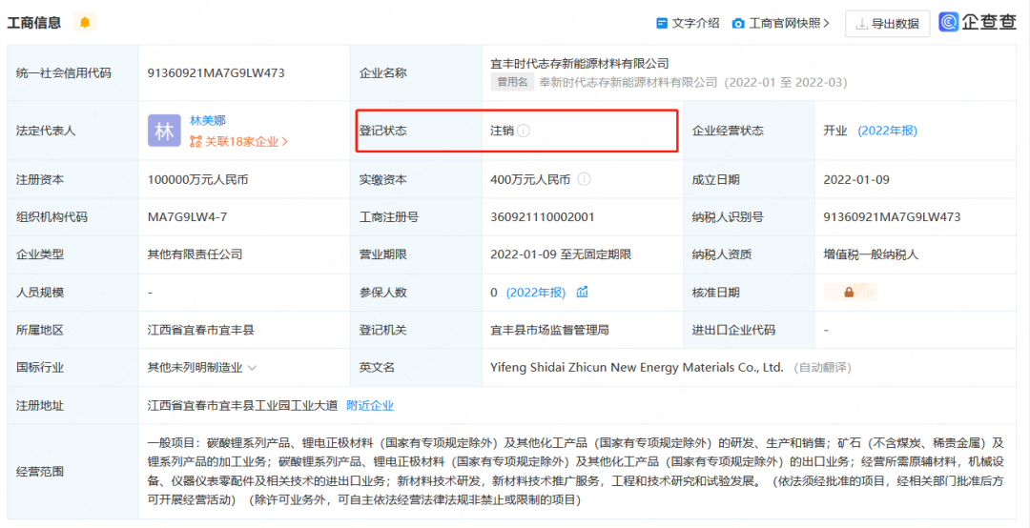Click 开业 business status text
The image size is (1030, 528).
point(835,131)
